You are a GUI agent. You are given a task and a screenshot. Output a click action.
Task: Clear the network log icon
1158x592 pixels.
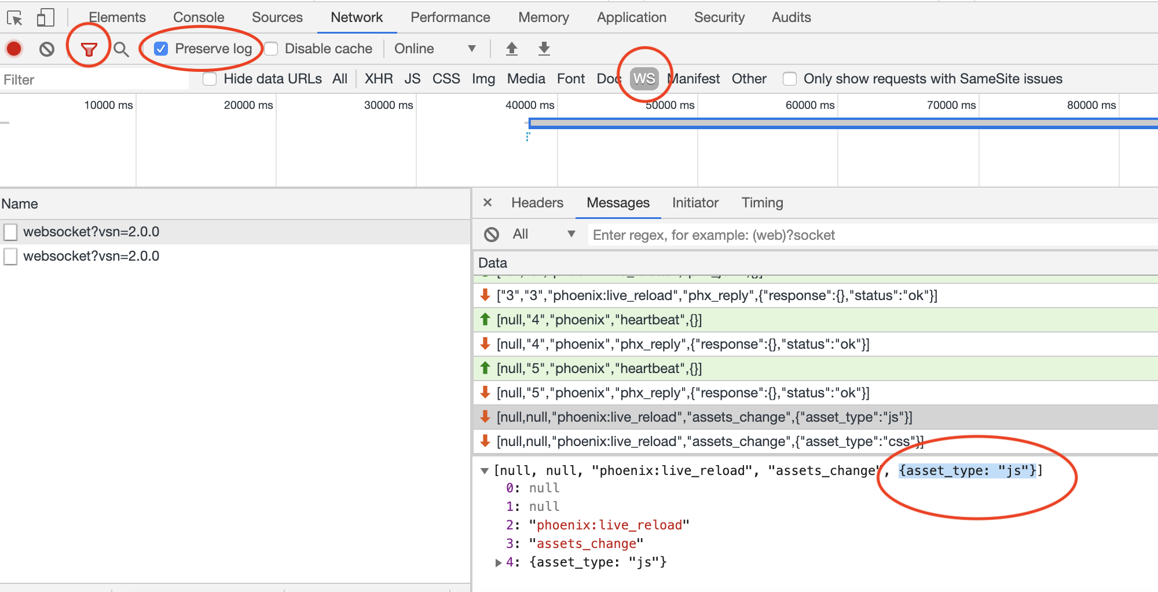(x=47, y=49)
